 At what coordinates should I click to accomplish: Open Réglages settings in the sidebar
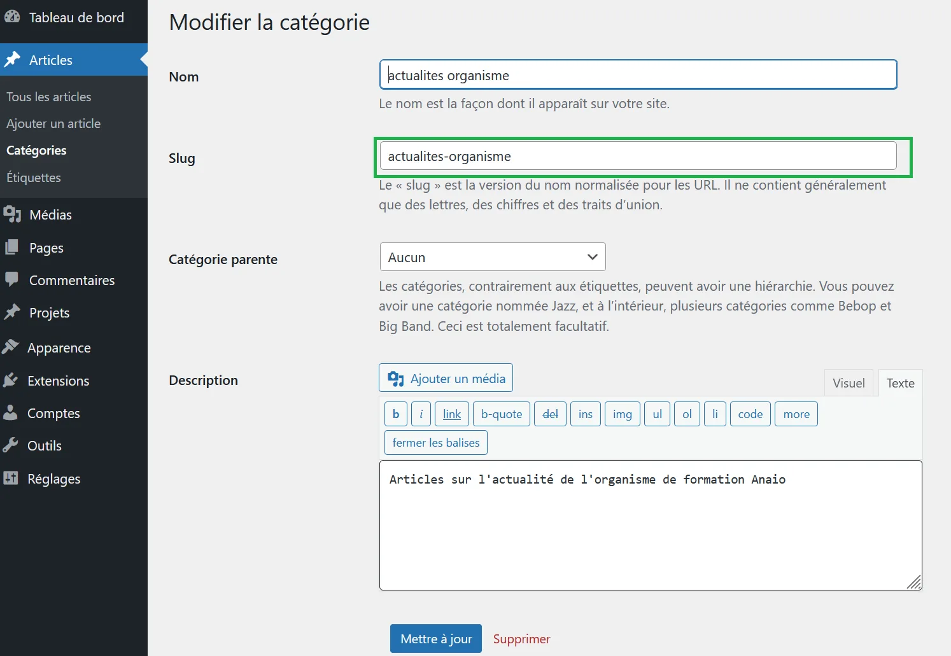[x=53, y=478]
